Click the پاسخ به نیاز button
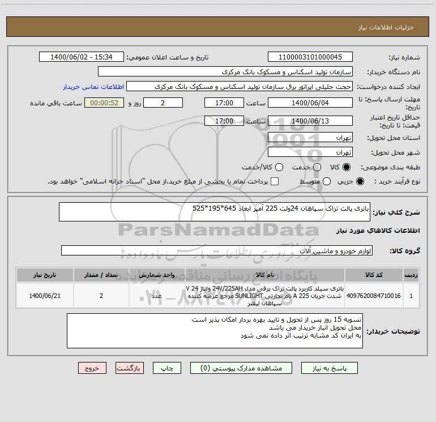 click(329, 368)
